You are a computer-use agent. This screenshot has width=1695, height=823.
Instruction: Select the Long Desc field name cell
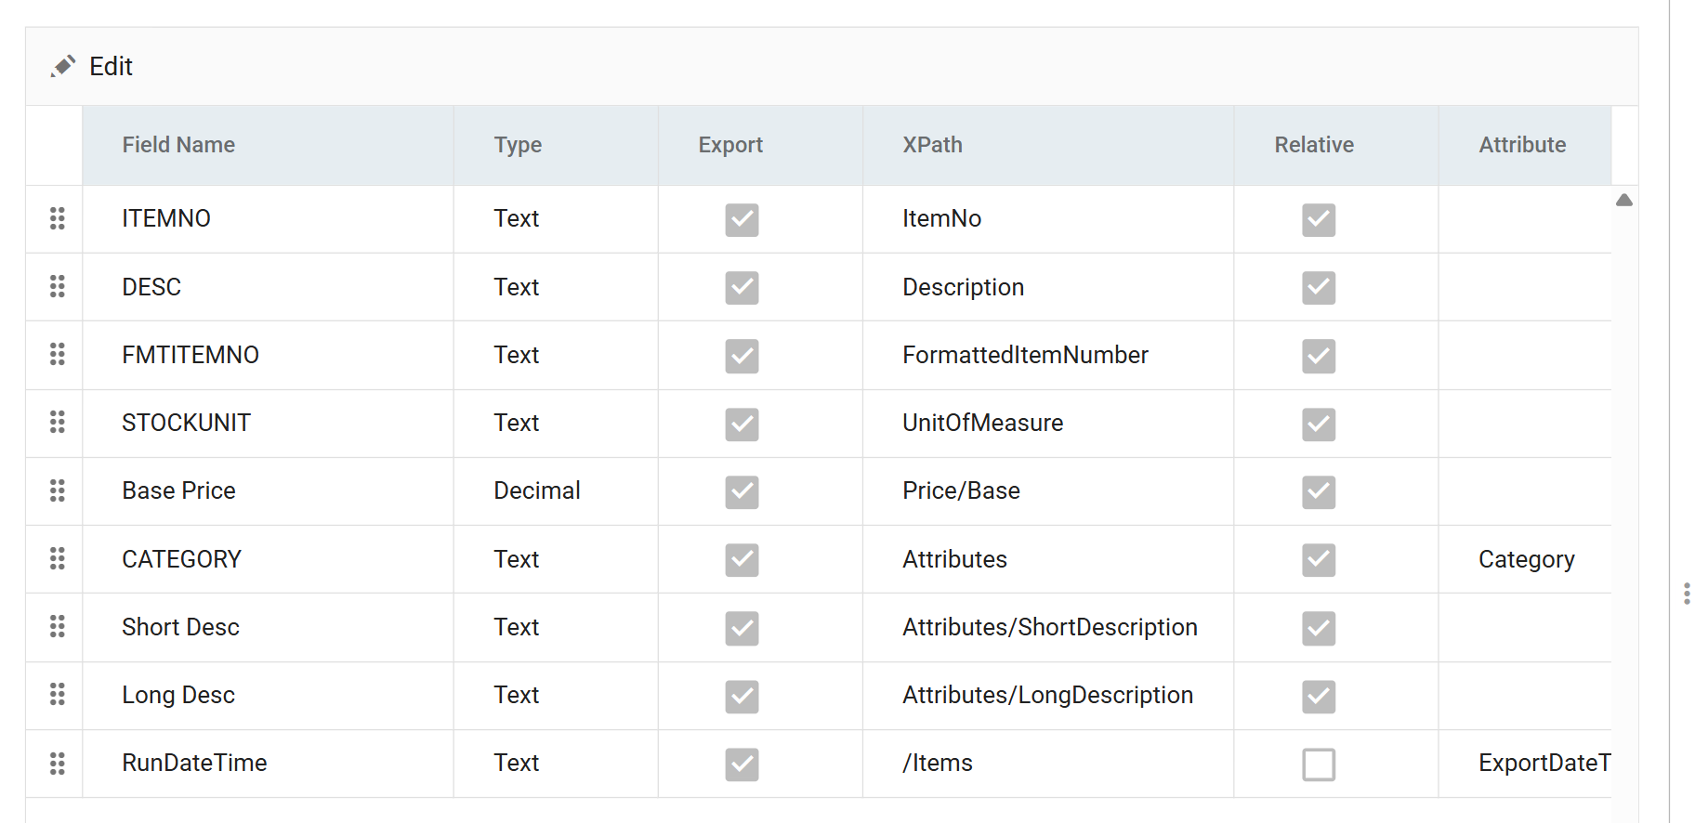[268, 696]
